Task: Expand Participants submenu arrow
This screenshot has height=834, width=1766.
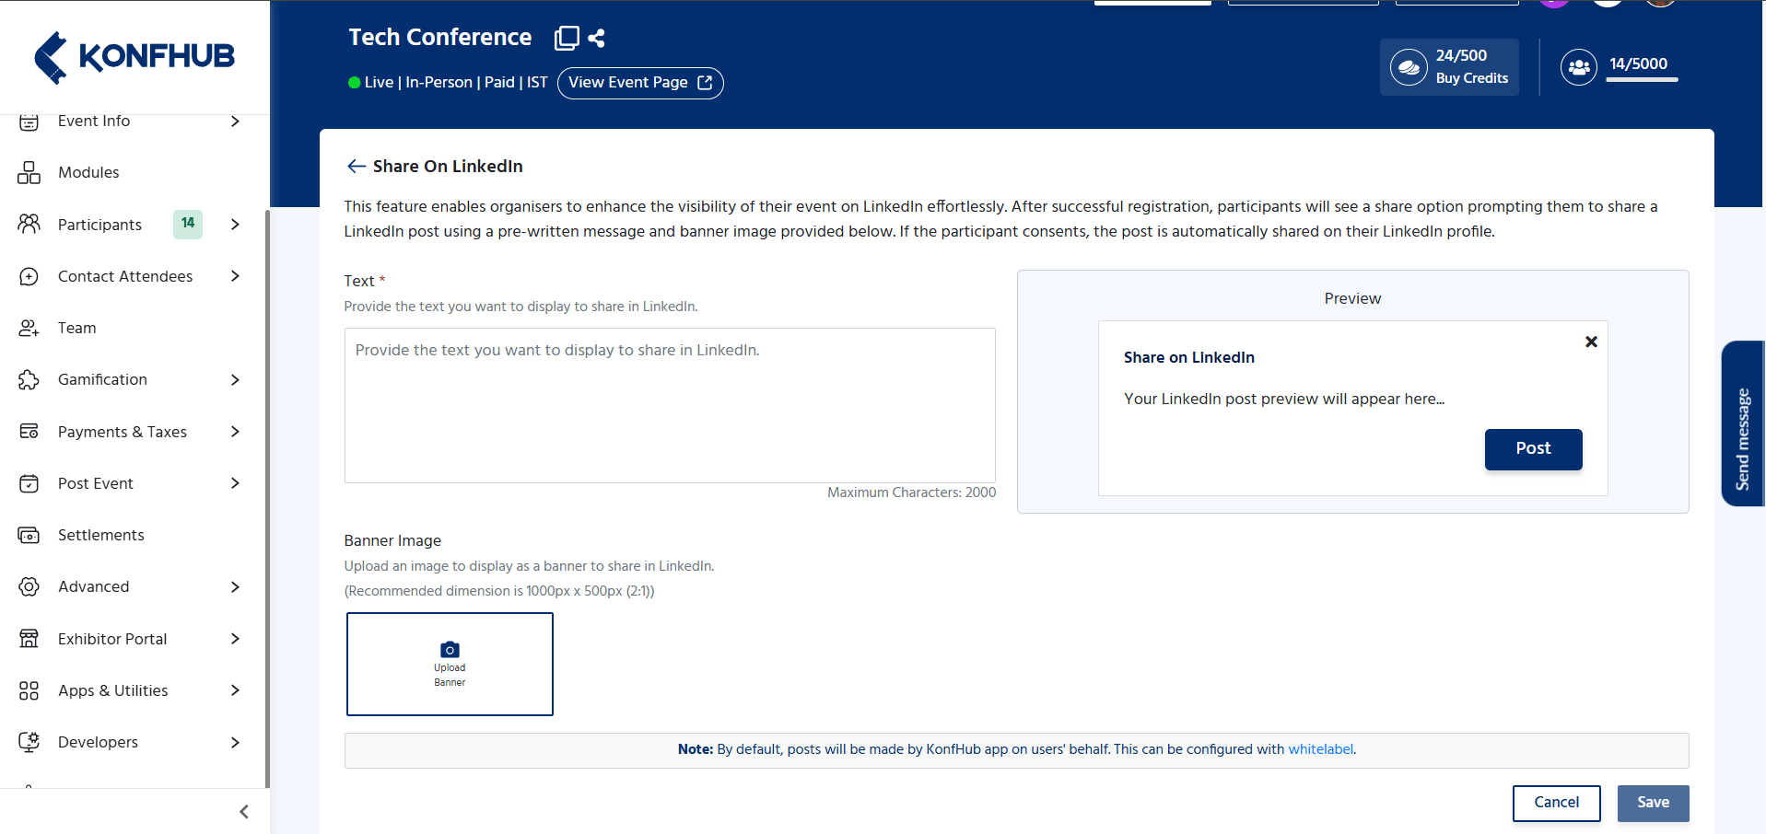Action: (x=235, y=224)
